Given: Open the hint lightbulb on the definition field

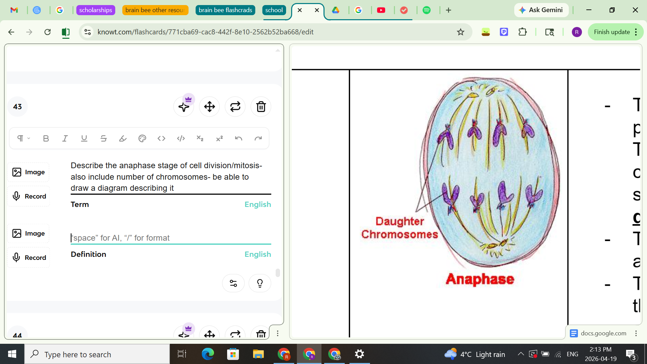Looking at the screenshot, I should tap(259, 283).
